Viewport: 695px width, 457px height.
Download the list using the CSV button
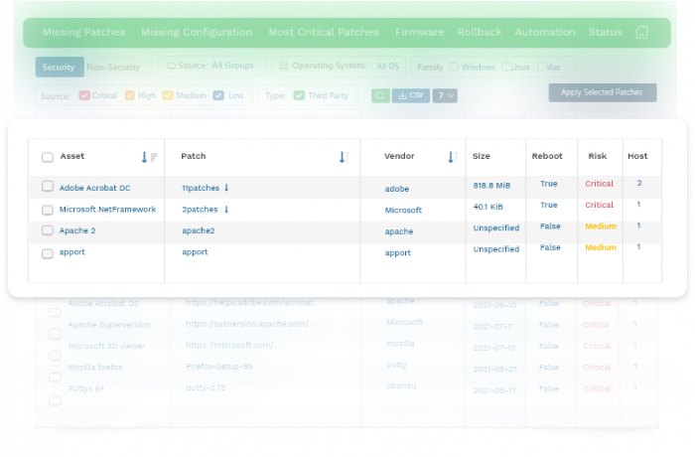(x=410, y=95)
